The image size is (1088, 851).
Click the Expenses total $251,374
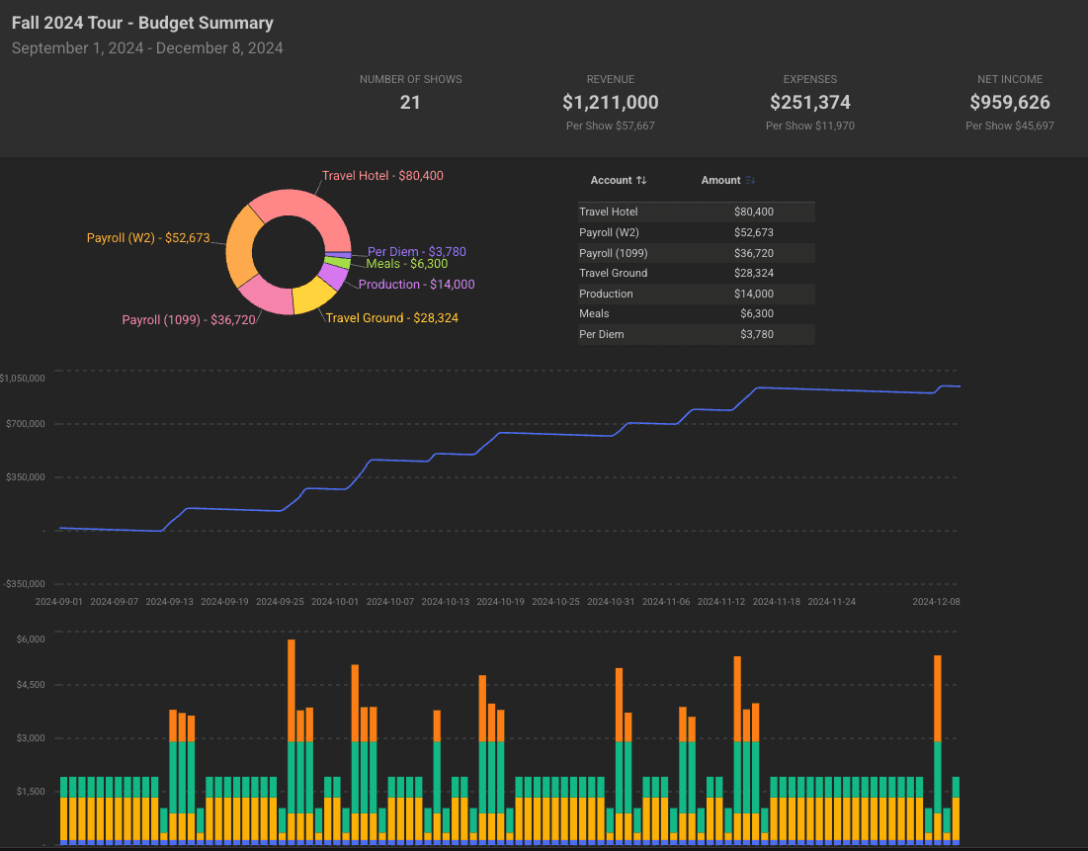809,102
